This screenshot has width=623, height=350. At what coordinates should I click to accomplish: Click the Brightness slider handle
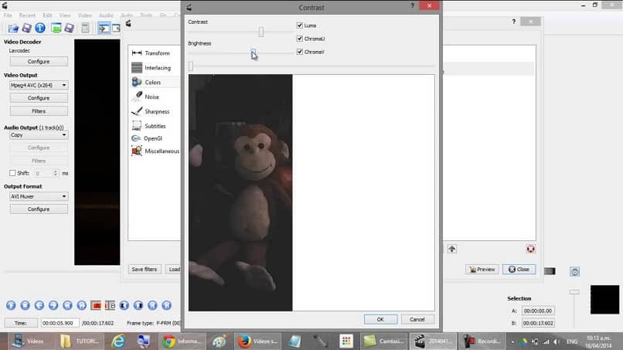point(253,53)
